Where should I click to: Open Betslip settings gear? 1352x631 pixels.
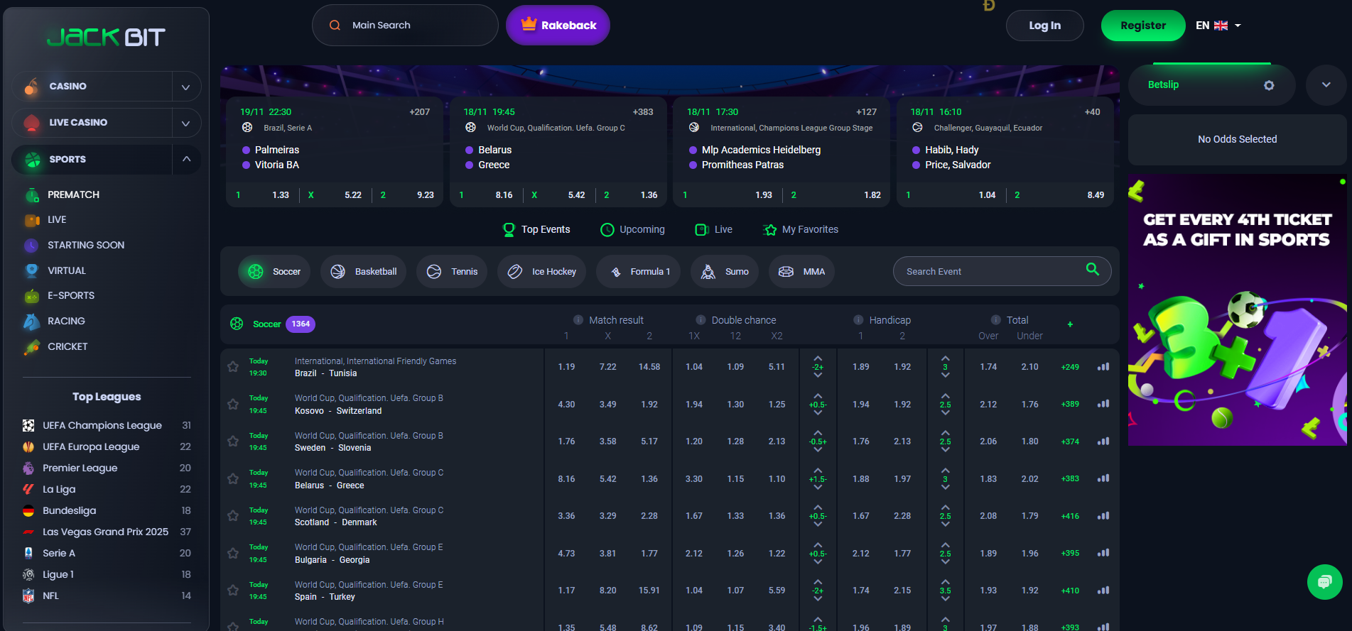click(x=1269, y=85)
